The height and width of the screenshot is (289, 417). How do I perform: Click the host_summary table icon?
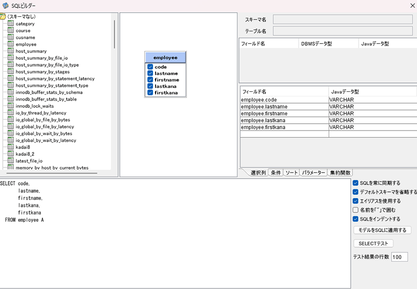(x=11, y=51)
